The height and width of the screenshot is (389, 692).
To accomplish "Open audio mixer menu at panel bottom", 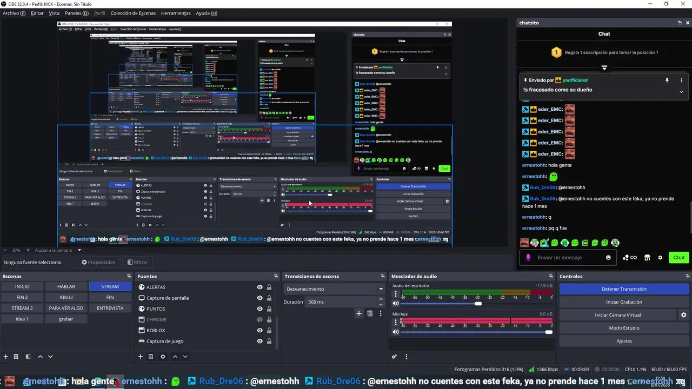I will [x=407, y=357].
